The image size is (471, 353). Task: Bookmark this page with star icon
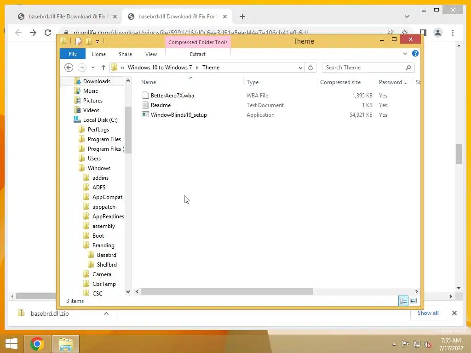(x=405, y=32)
